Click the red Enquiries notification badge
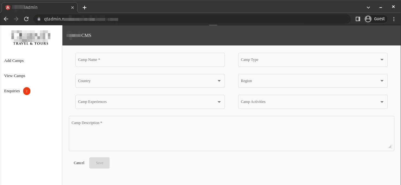Image resolution: width=401 pixels, height=185 pixels. 27,91
